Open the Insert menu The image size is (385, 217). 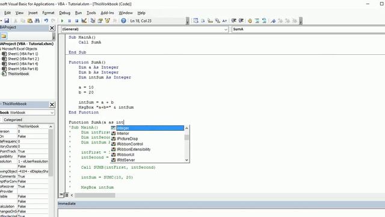tap(33, 13)
